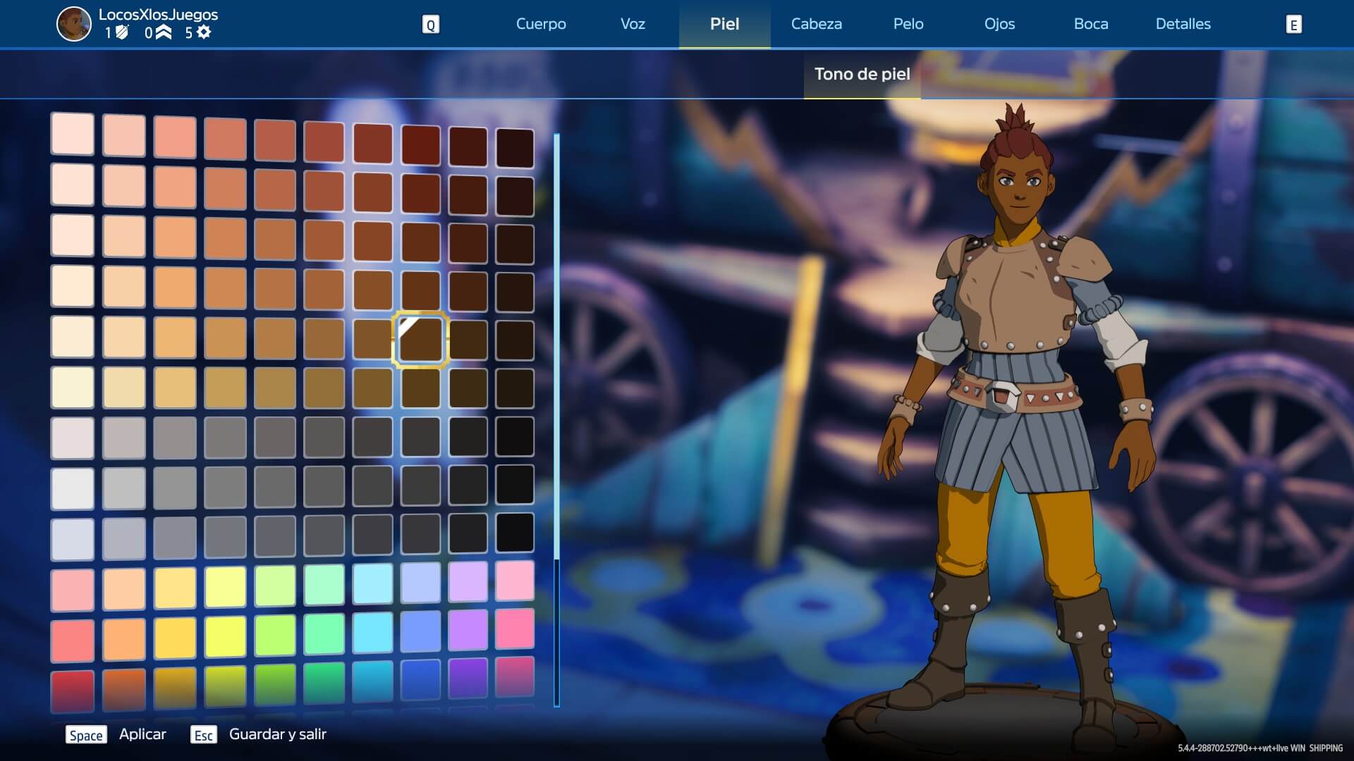Select the Tono de piel sub-tab
The width and height of the screenshot is (1354, 761).
pyautogui.click(x=862, y=74)
